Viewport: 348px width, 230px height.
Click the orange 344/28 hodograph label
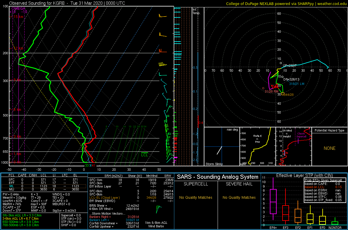pos(289,95)
